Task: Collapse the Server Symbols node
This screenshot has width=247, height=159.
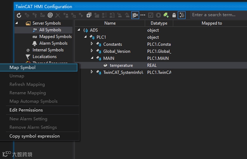Action: pyautogui.click(x=17, y=23)
